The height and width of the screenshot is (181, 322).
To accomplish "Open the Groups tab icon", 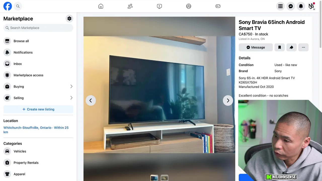I will click(x=189, y=6).
